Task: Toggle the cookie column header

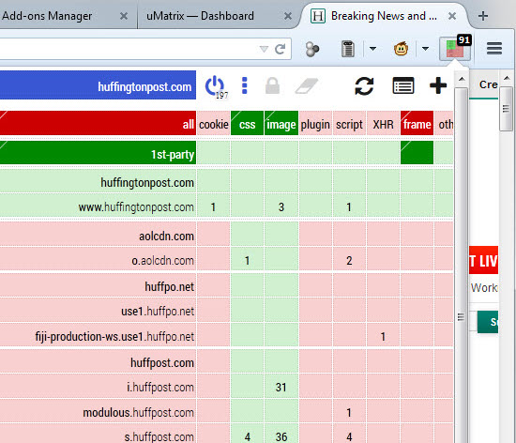Action: [x=214, y=123]
